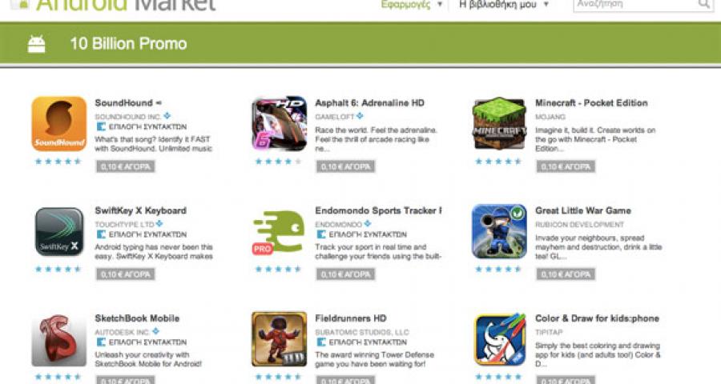Open the SwiftKey X Keyboard title link
This screenshot has height=384, width=721.
(141, 211)
